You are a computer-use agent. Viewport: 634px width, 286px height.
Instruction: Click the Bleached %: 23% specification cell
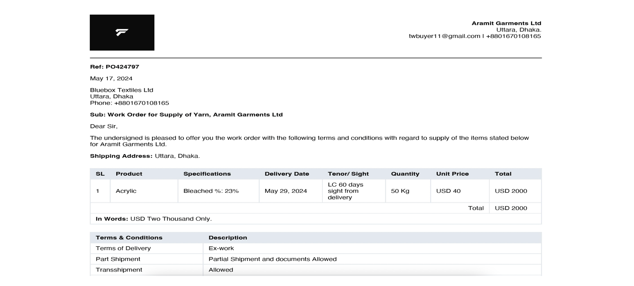tap(211, 191)
